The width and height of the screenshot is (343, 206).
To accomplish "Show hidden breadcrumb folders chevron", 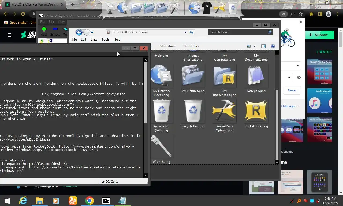I will (x=113, y=32).
